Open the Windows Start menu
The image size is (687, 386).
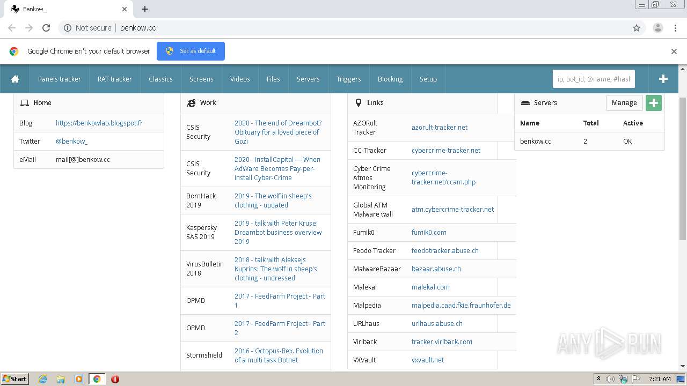point(15,379)
